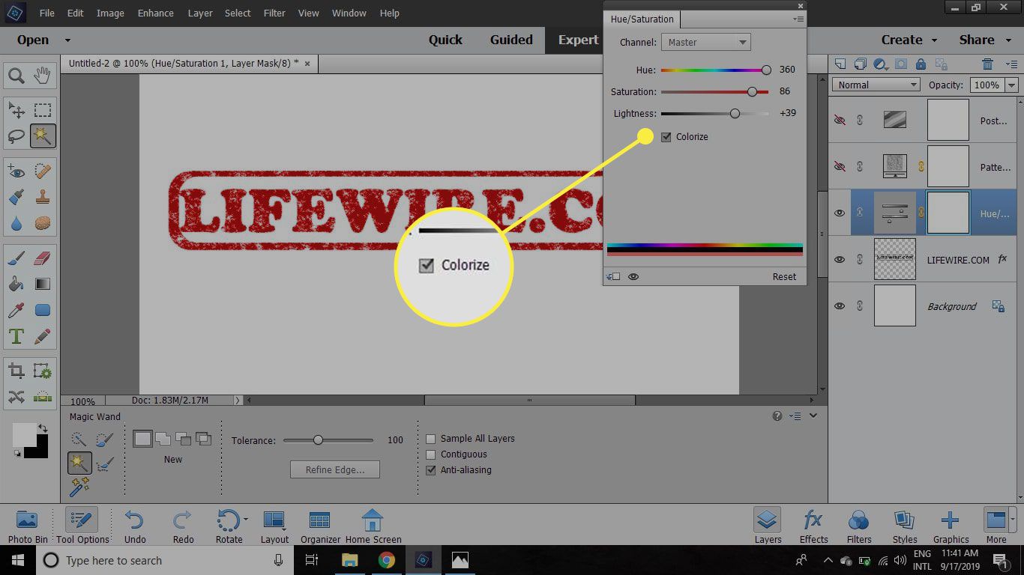Open the Photo Bin
This screenshot has width=1024, height=575.
point(27,527)
